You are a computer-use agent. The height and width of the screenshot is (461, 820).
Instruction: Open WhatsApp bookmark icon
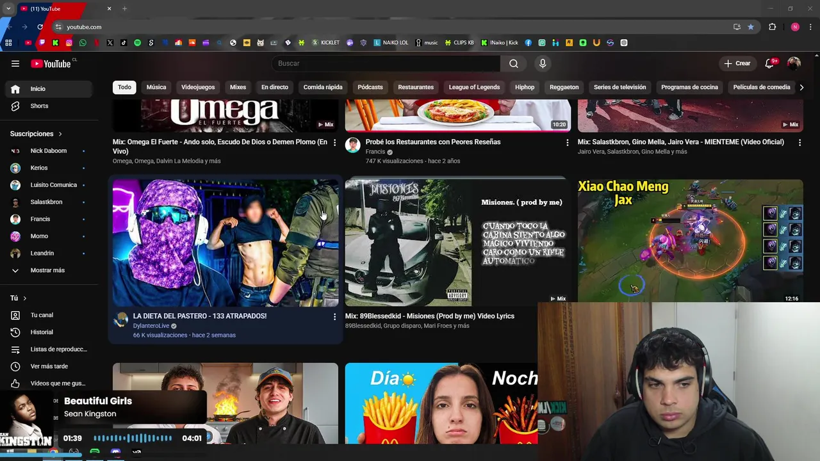[x=83, y=43]
